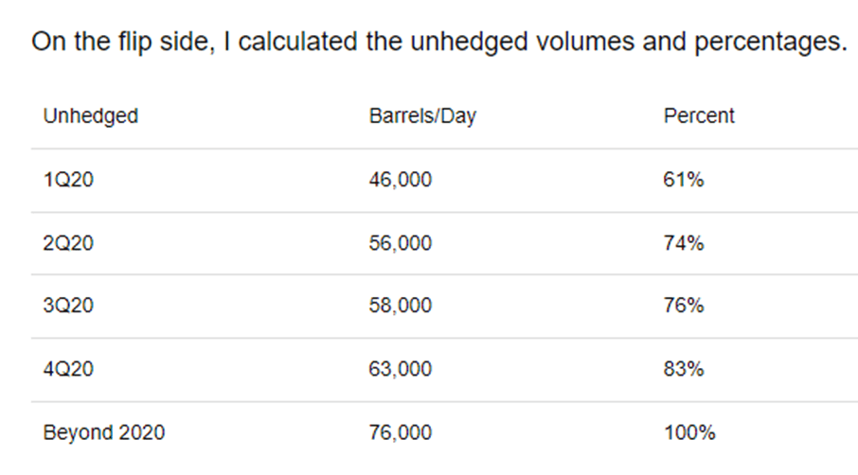The height and width of the screenshot is (475, 858).
Task: Click the Beyond 2020 row label
Action: click(104, 432)
